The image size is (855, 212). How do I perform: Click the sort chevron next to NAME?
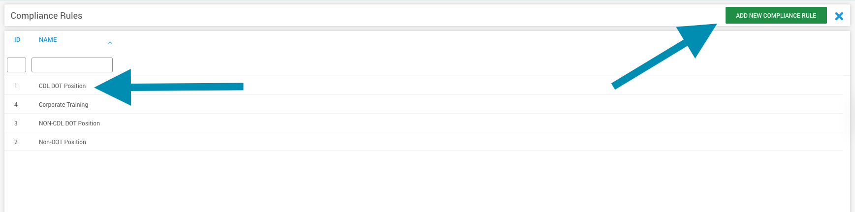pyautogui.click(x=110, y=43)
